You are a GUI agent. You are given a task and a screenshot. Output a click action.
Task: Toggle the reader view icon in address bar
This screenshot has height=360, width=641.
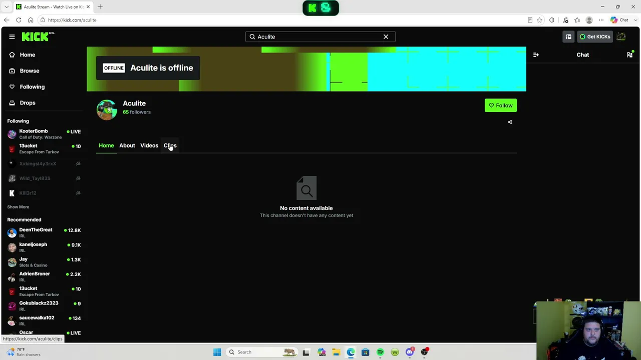[x=530, y=20]
